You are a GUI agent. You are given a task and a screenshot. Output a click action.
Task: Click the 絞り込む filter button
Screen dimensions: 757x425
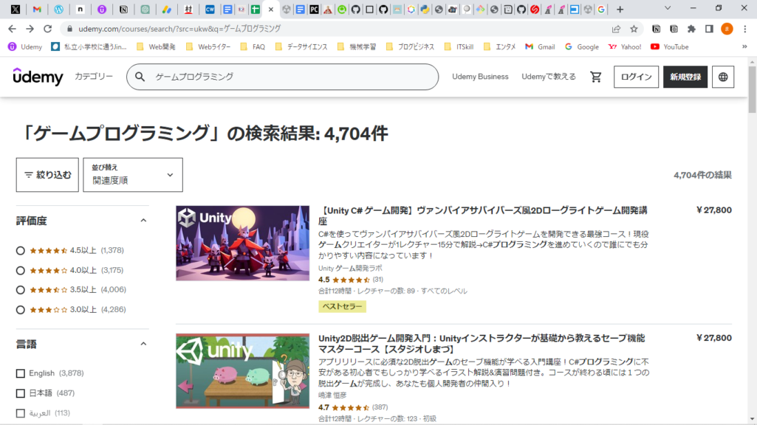(47, 175)
